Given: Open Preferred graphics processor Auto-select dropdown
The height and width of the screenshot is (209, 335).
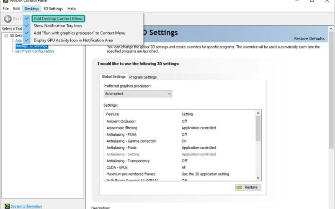Looking at the screenshot, I should click(x=138, y=94).
